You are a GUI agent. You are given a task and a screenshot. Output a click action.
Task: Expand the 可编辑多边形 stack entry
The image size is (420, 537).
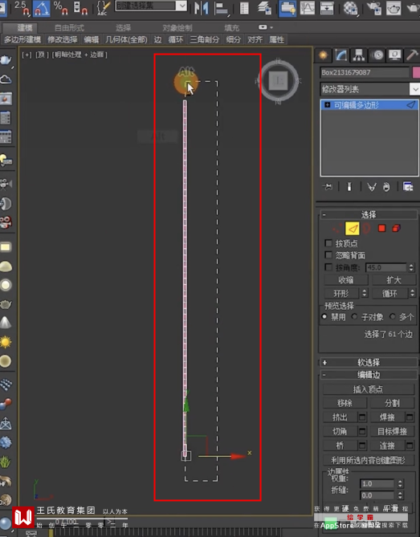[x=327, y=105]
